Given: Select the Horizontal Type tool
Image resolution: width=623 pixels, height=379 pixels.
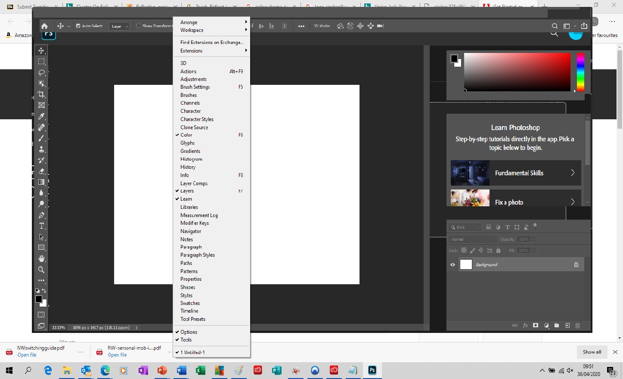Looking at the screenshot, I should click(42, 225).
